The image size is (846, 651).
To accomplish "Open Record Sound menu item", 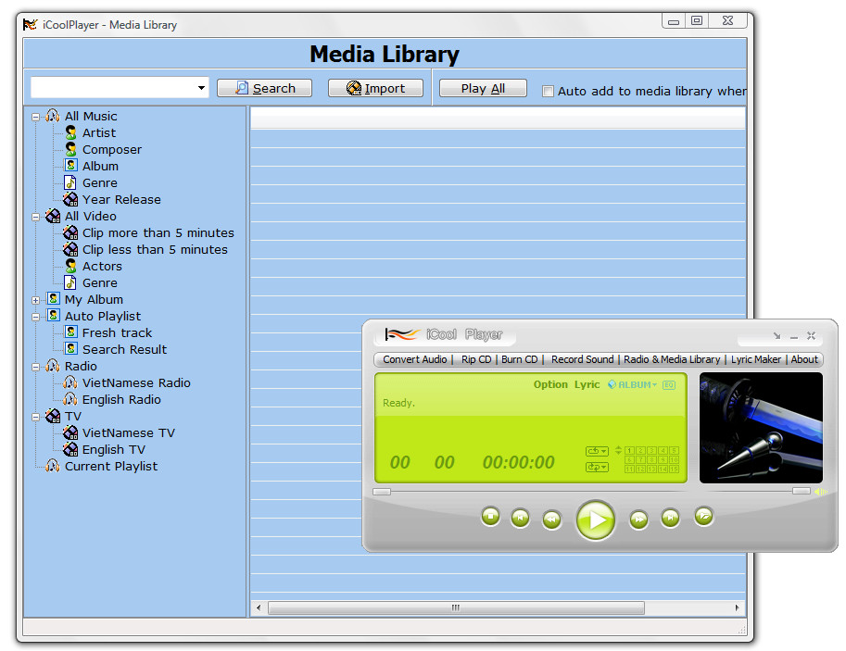I will (x=582, y=359).
